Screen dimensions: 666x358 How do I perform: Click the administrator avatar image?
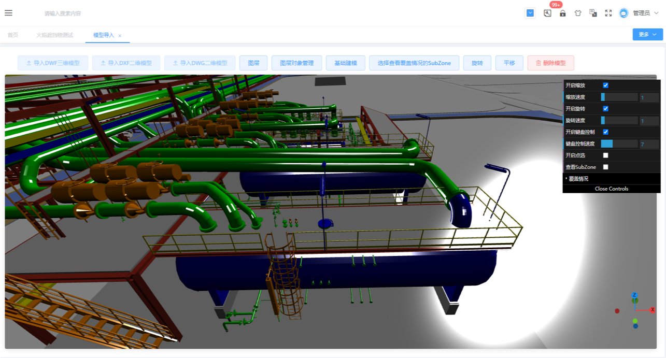624,13
